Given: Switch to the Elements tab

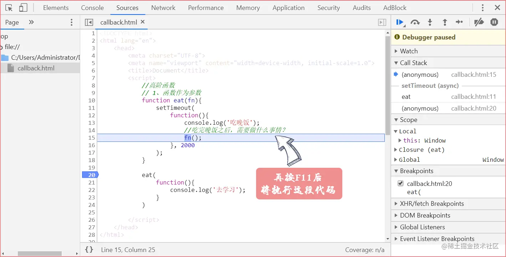Looking at the screenshot, I should pyautogui.click(x=56, y=8).
